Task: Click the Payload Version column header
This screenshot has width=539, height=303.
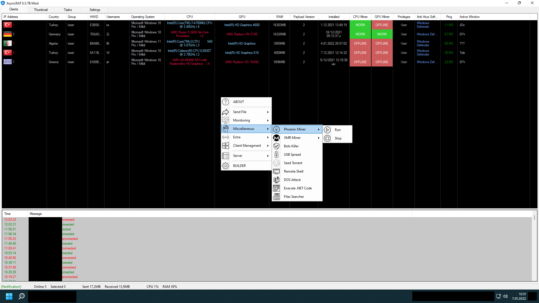Action: pyautogui.click(x=304, y=17)
